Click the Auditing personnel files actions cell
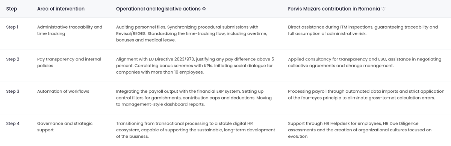The height and width of the screenshot is (146, 451). [x=196, y=33]
